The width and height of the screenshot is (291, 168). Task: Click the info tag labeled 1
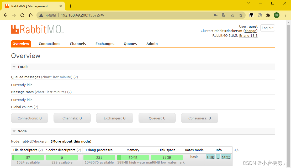[218, 157]
